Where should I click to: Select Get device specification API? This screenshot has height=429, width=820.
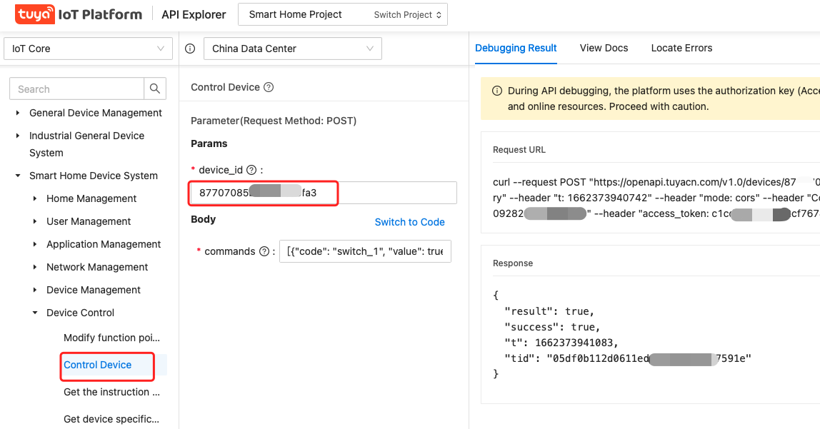tap(111, 419)
